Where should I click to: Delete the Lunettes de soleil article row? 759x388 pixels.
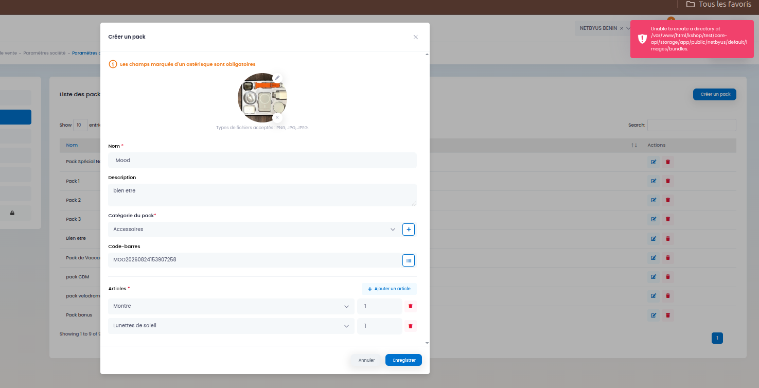point(411,326)
